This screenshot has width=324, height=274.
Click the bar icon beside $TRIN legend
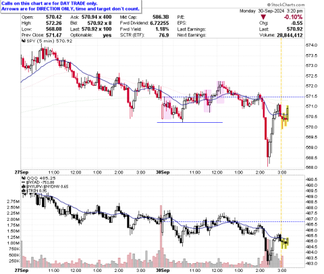pos(23,191)
